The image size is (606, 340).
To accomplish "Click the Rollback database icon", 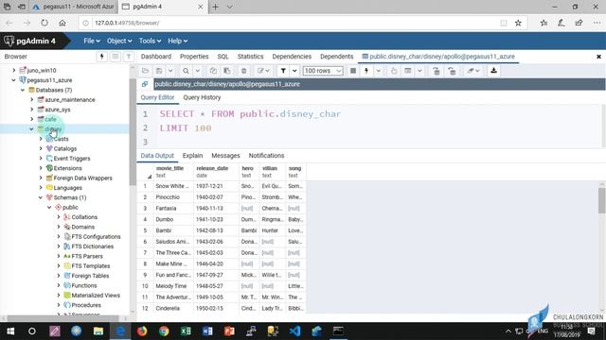I will (x=452, y=71).
